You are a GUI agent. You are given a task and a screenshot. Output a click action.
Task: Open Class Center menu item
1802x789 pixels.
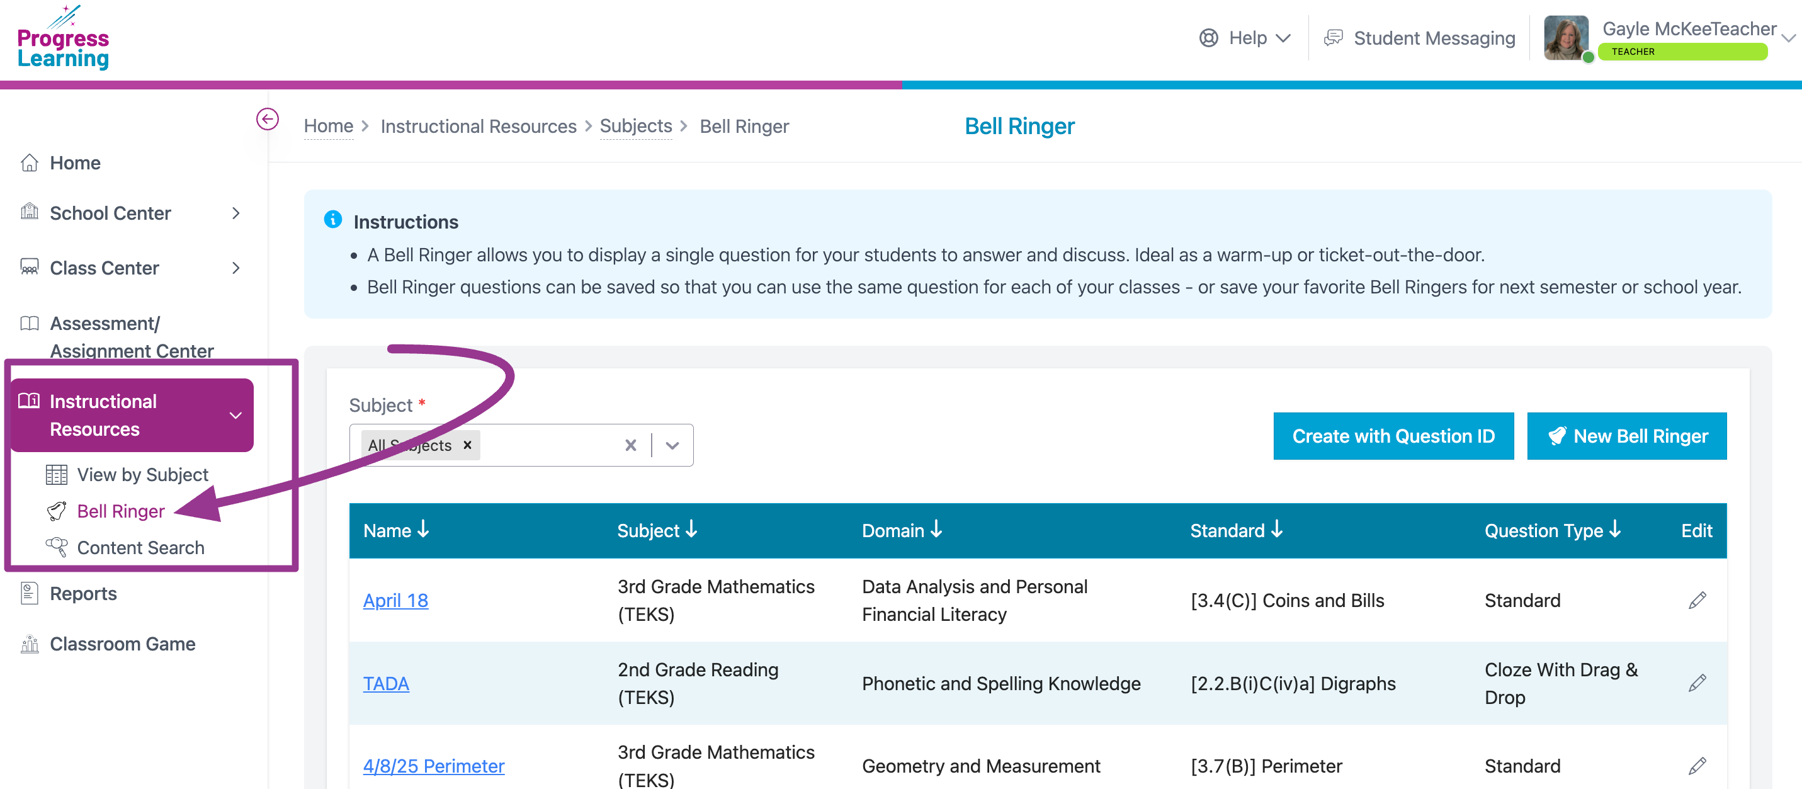105,268
